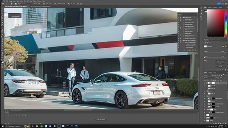This screenshot has height=128, width=228.
Task: Click Begin recording in Actions panel
Action: coord(185,50)
